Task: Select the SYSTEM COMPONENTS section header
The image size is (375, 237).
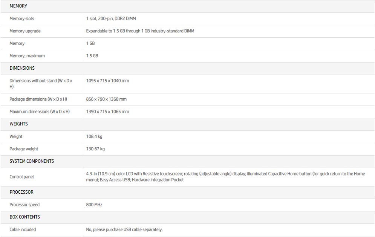Action: pos(32,161)
